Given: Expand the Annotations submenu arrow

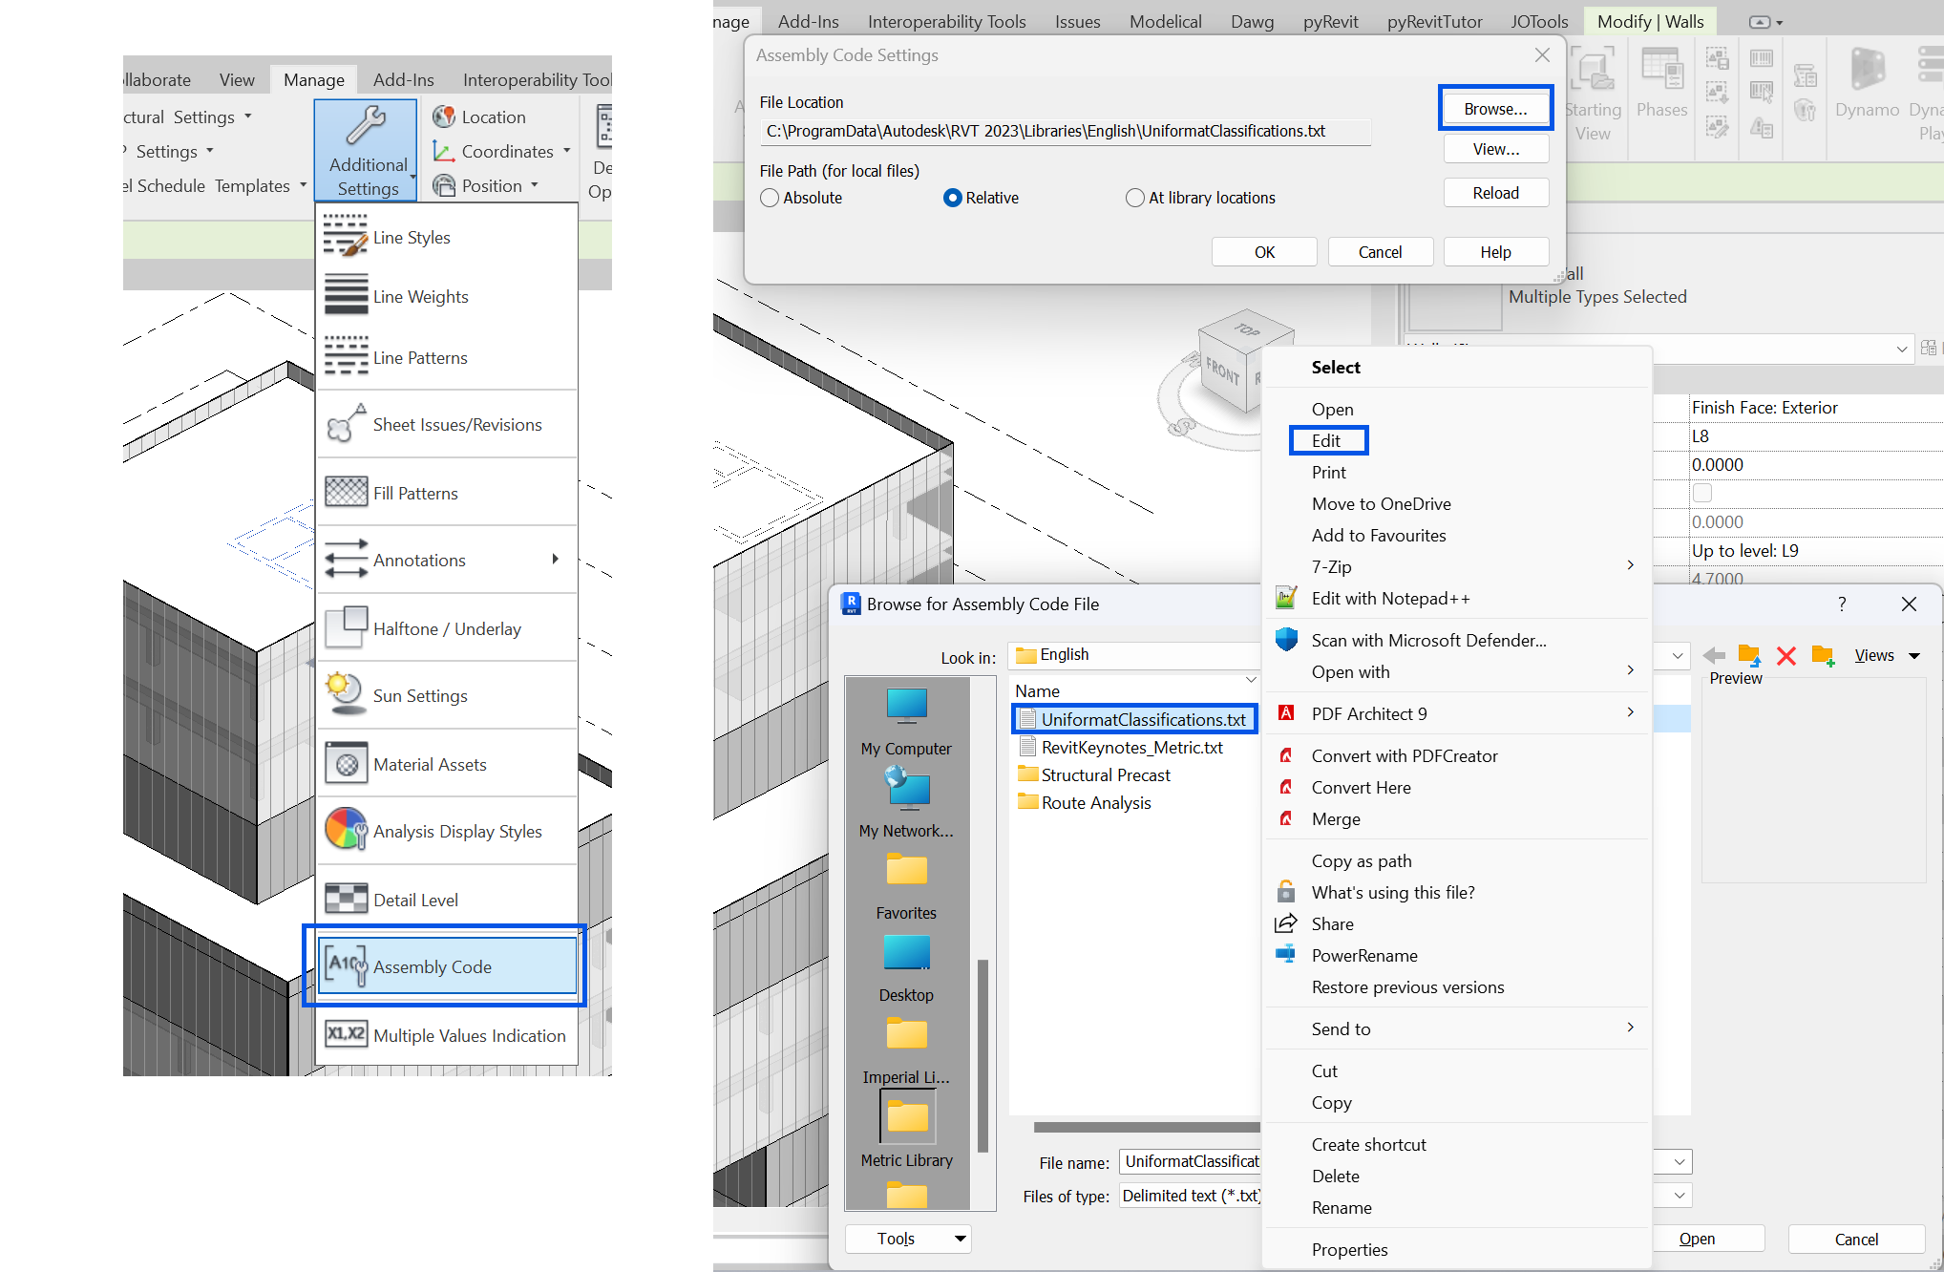Looking at the screenshot, I should (x=555, y=560).
